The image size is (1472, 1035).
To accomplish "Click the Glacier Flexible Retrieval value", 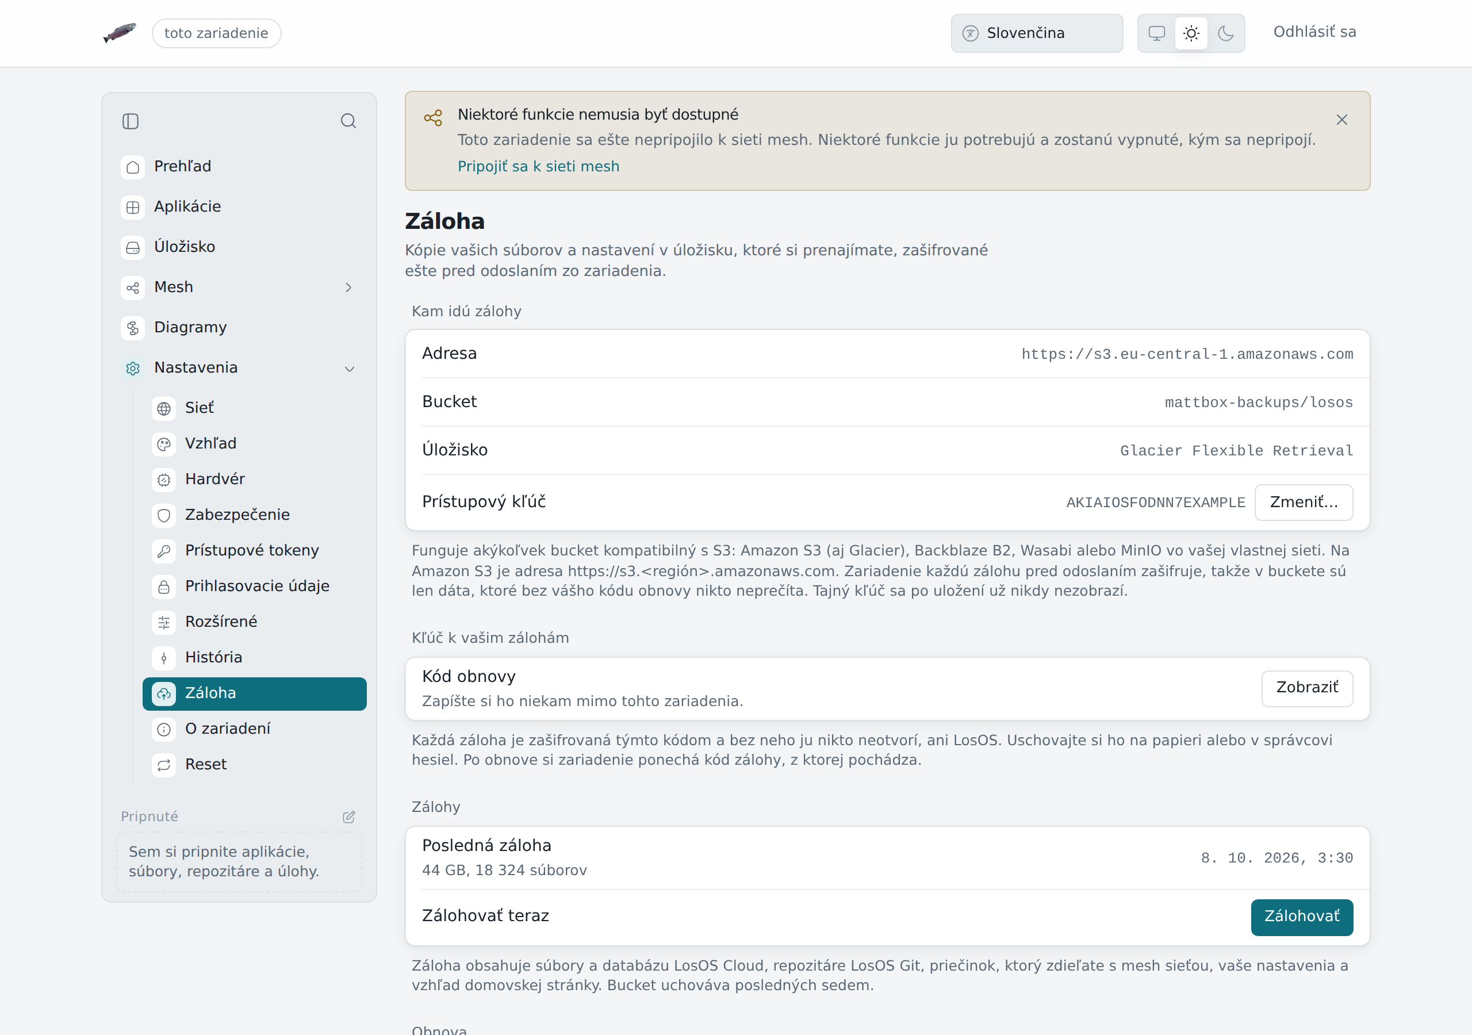I will (x=1237, y=451).
